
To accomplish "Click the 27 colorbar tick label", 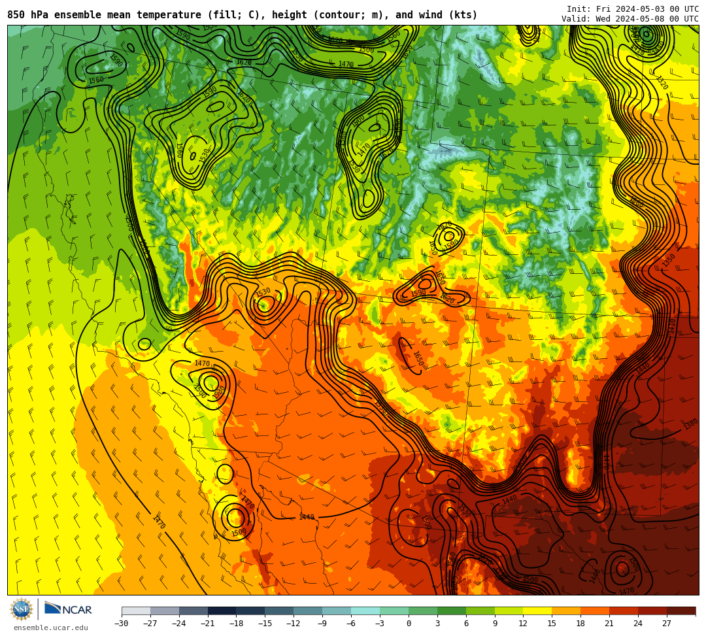I will [x=667, y=624].
